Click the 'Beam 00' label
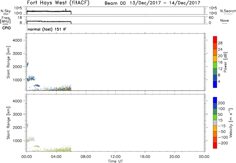The width and height of the screenshot is (236, 163). (x=115, y=3)
